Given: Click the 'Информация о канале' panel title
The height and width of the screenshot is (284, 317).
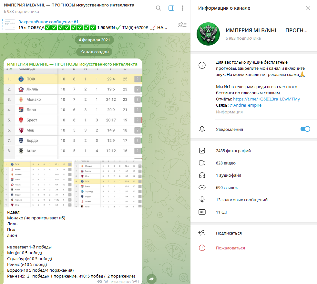Looking at the screenshot, I should coord(224,8).
